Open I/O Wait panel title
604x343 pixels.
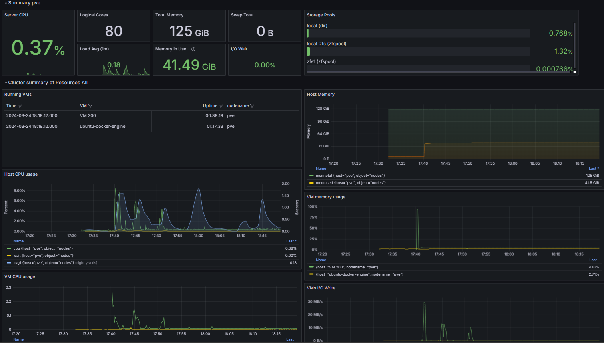click(x=239, y=49)
